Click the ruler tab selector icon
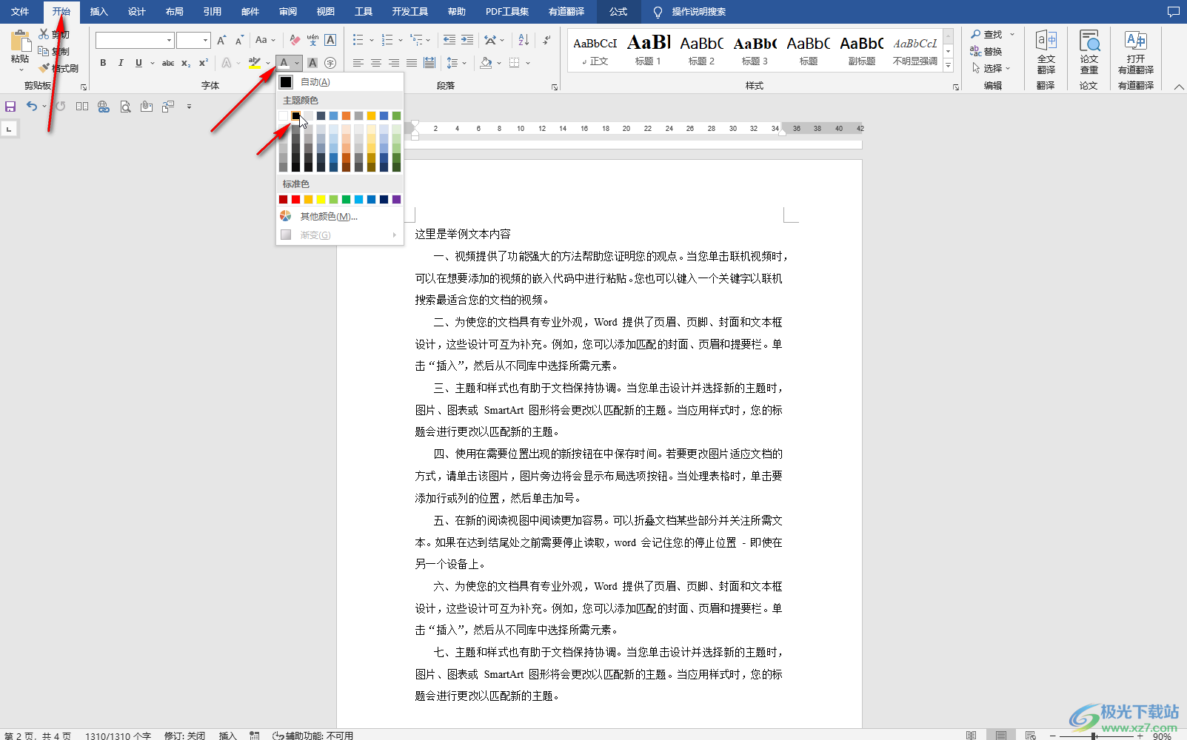The image size is (1187, 740). point(9,129)
